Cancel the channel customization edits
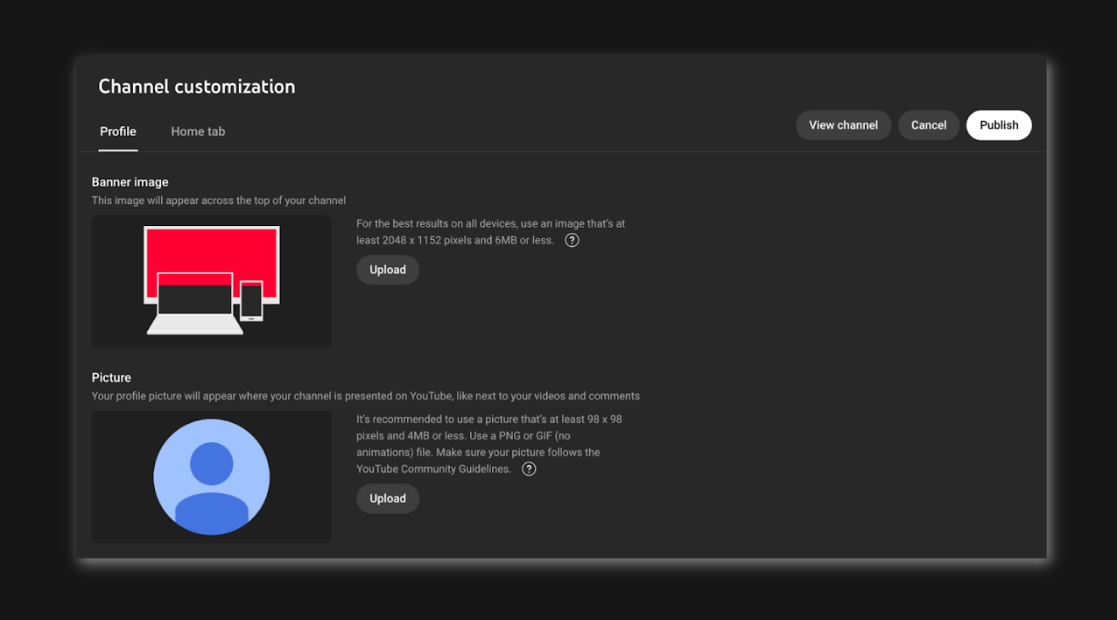Screen dimensions: 1117x620 pyautogui.click(x=928, y=124)
